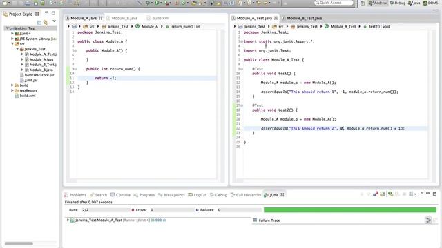
Task: Click the Print icon in the toolbar
Action: tap(28, 3)
